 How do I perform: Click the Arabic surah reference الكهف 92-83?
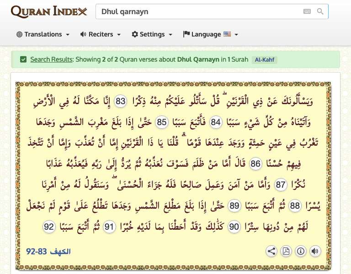tap(48, 251)
